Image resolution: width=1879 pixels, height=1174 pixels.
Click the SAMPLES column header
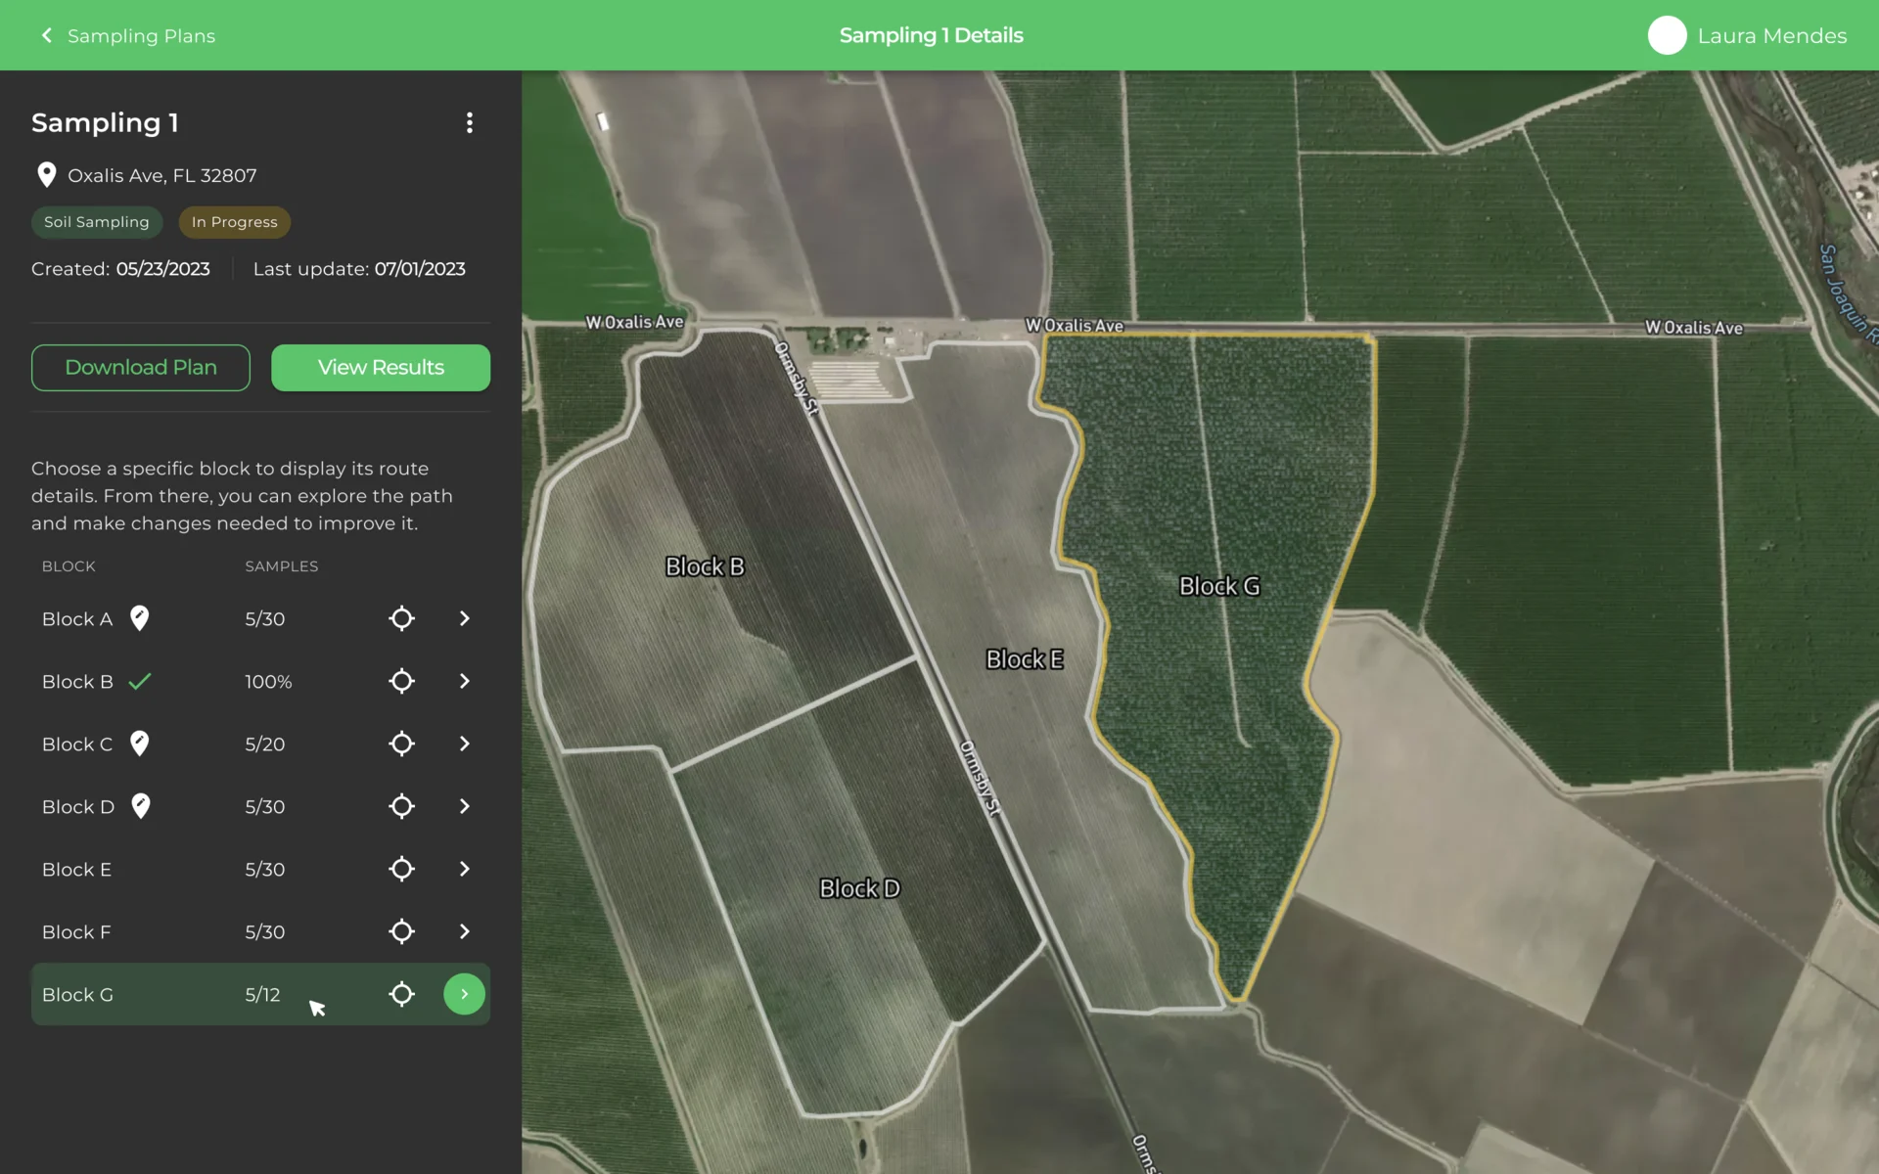click(x=282, y=566)
